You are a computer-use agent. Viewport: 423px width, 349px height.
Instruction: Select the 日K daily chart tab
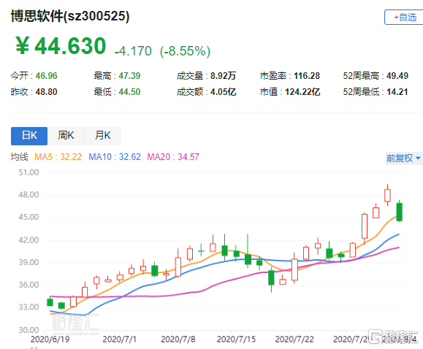coord(29,136)
